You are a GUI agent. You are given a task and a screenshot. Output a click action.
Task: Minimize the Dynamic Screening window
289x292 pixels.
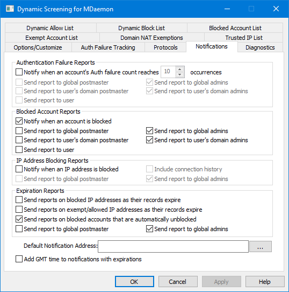pyautogui.click(x=227, y=9)
